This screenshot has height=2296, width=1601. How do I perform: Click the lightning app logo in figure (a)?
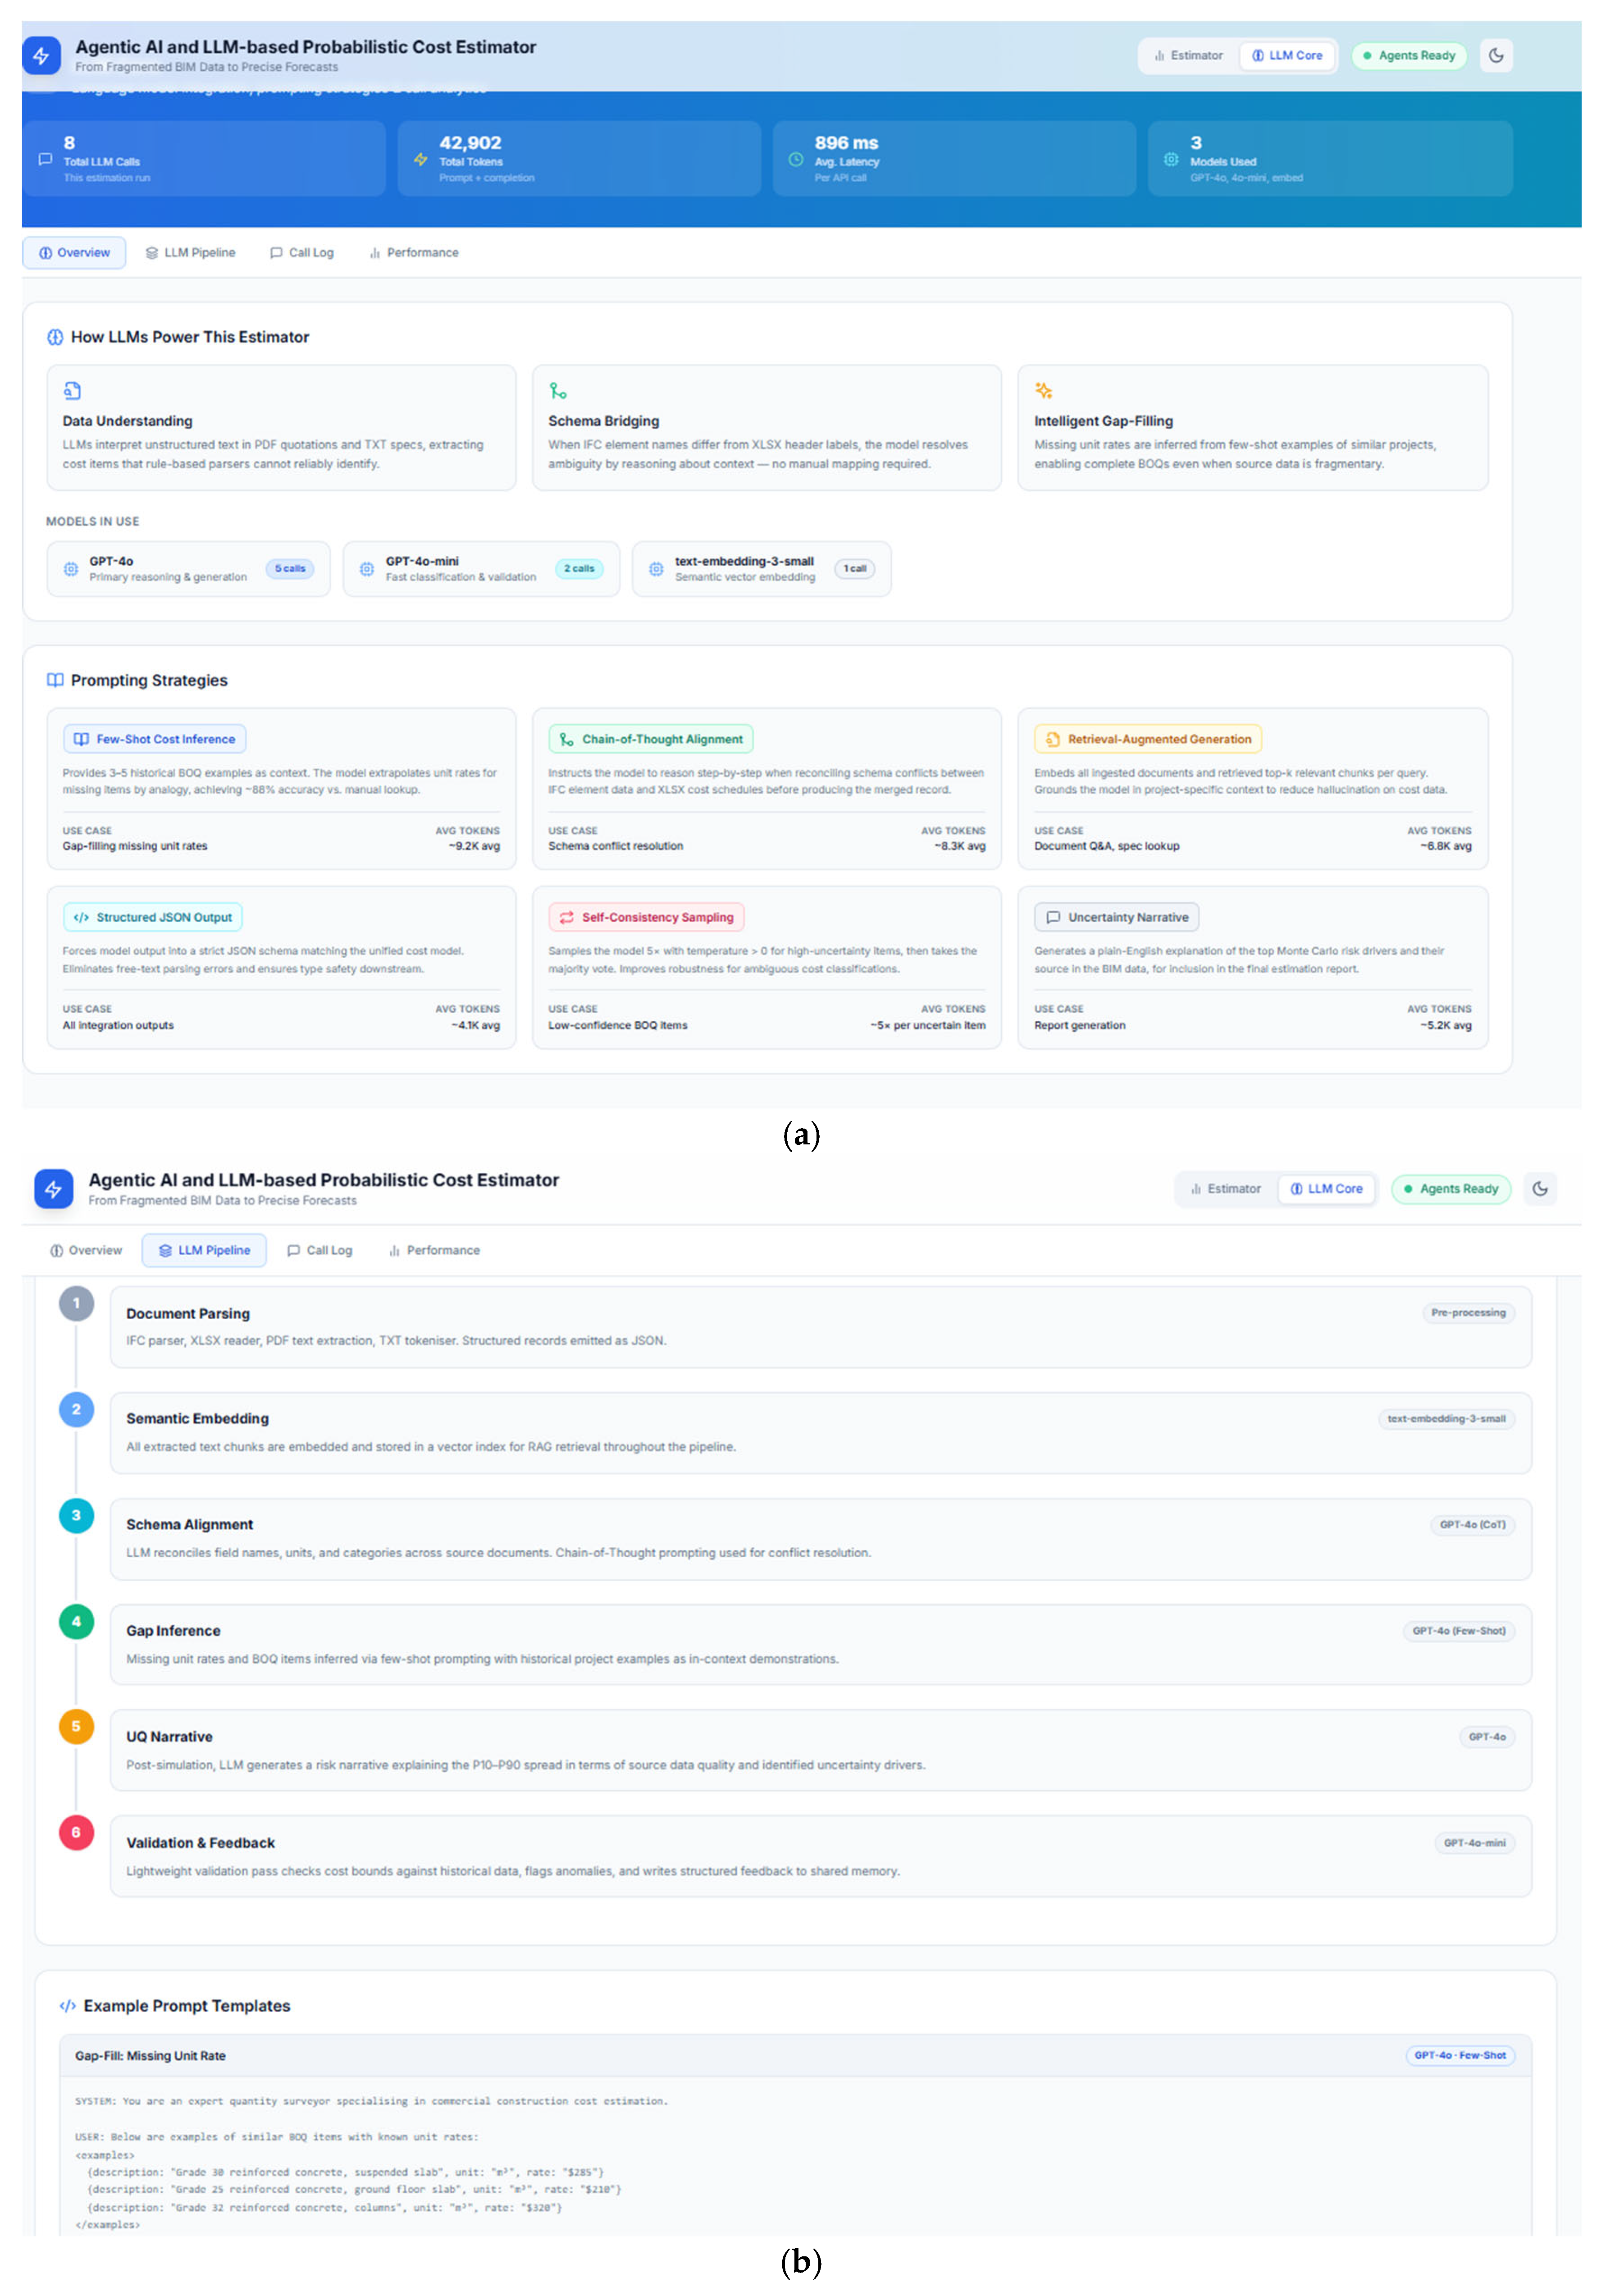41,56
